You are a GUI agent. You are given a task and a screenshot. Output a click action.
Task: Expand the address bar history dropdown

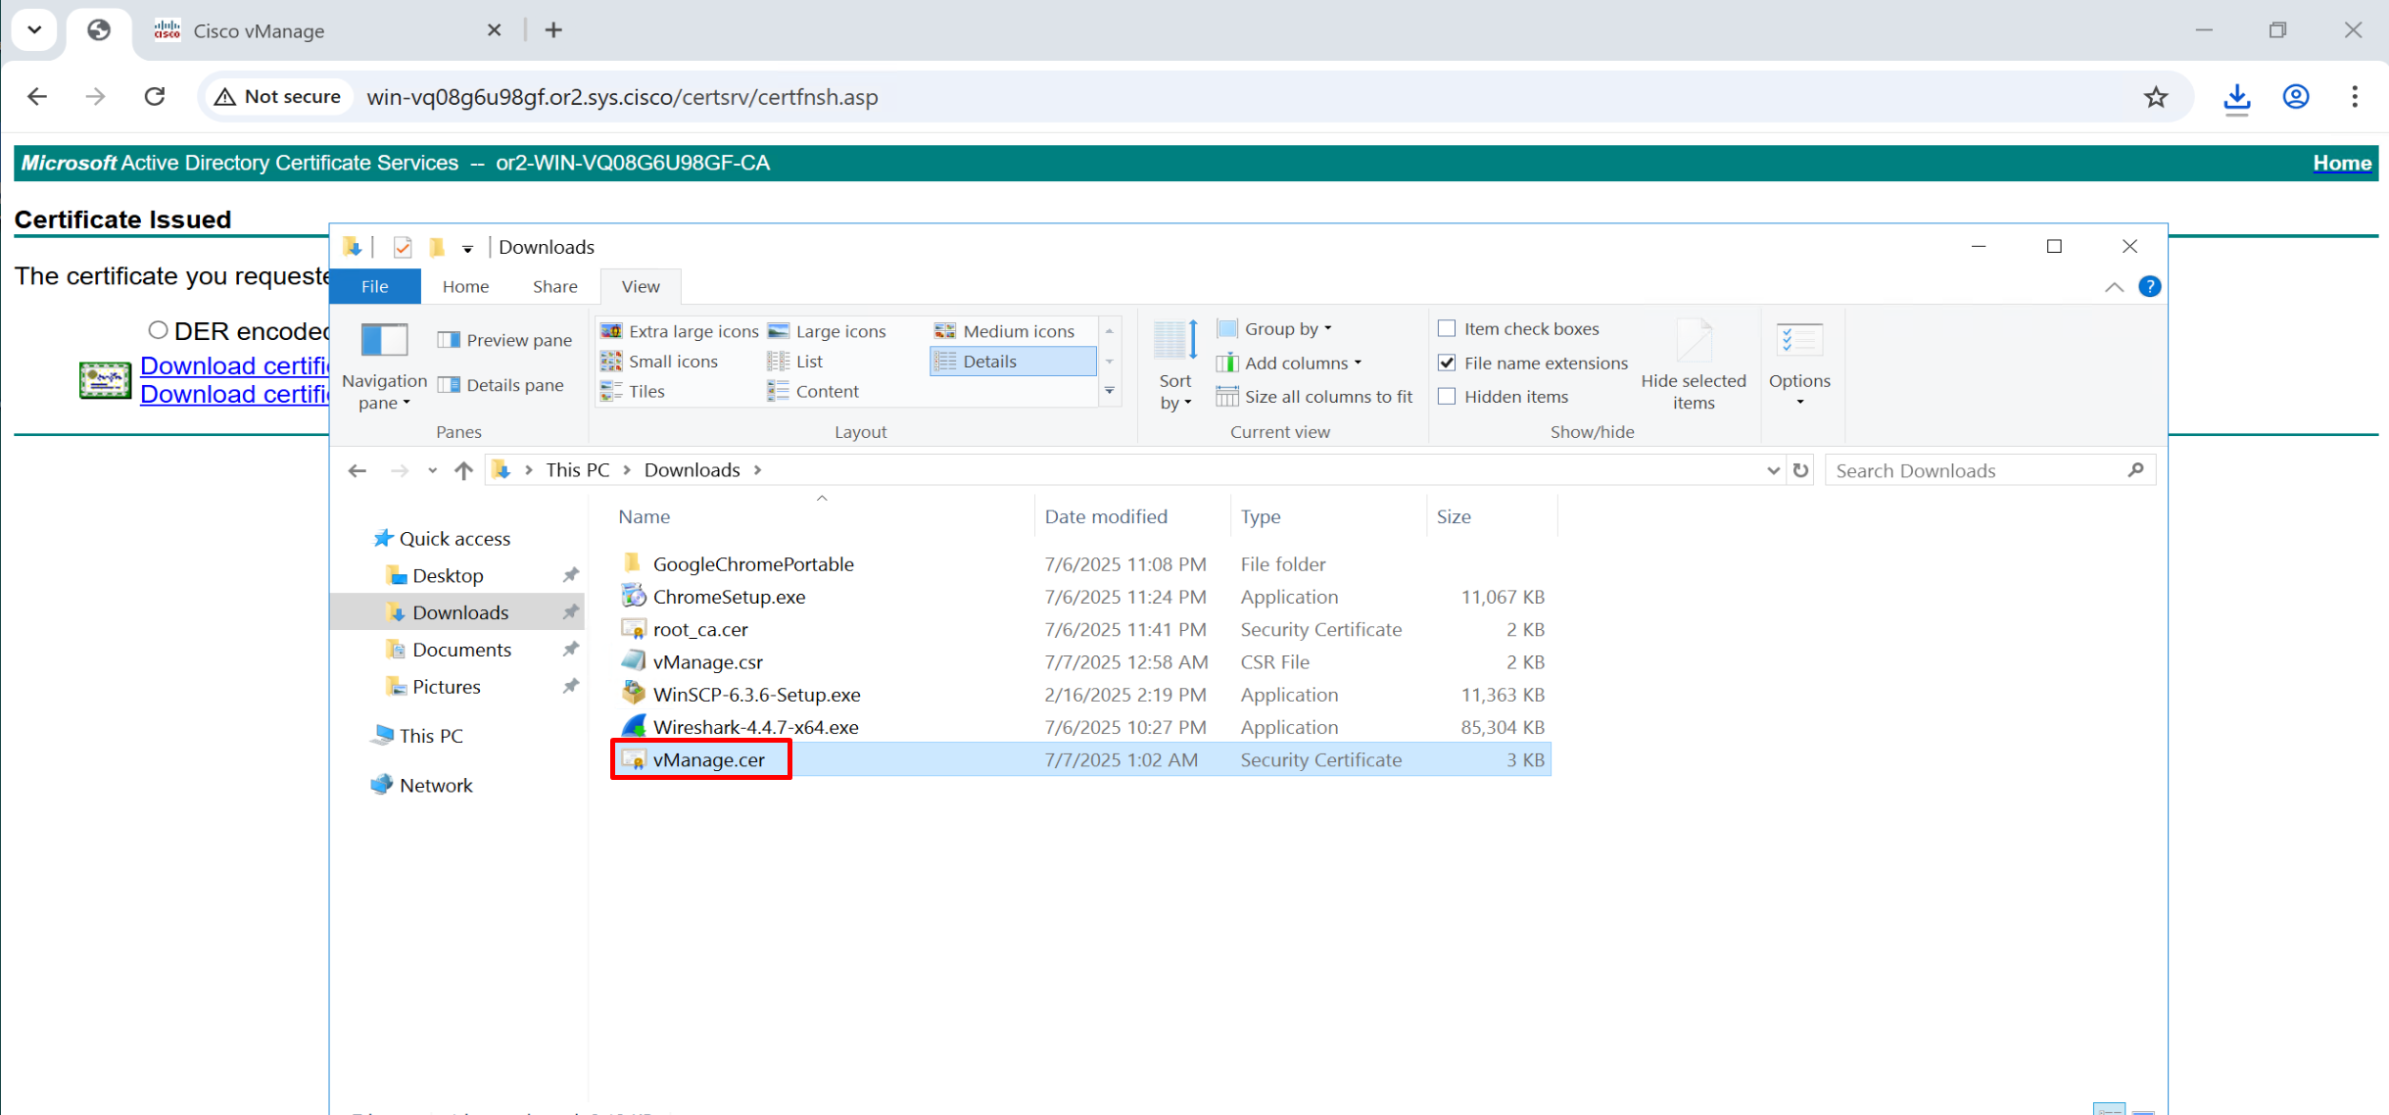[x=1772, y=470]
